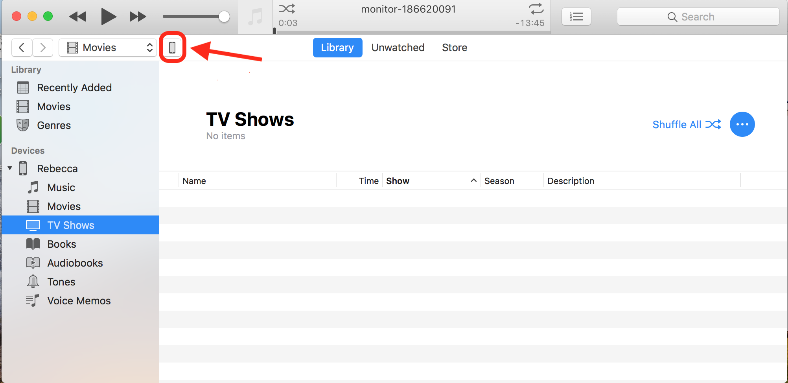Screen dimensions: 788x383
Task: Open the Up Next list button
Action: point(576,17)
